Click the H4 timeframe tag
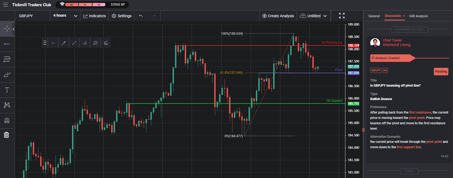 tap(385, 70)
